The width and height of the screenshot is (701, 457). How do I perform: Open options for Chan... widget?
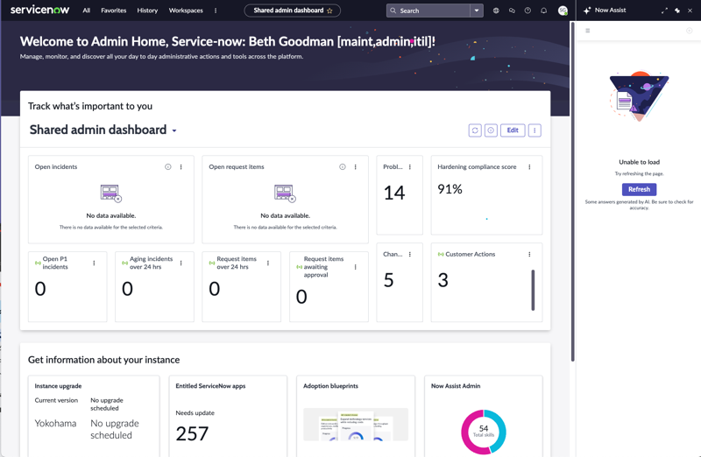(410, 254)
